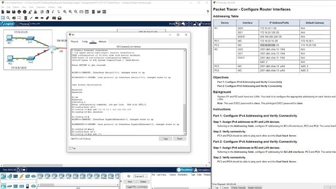Click workspace horizontal scrollbar thumb
This screenshot has height=189, width=336.
(x=32, y=165)
